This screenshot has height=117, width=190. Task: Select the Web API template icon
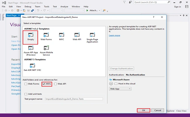click(77, 35)
